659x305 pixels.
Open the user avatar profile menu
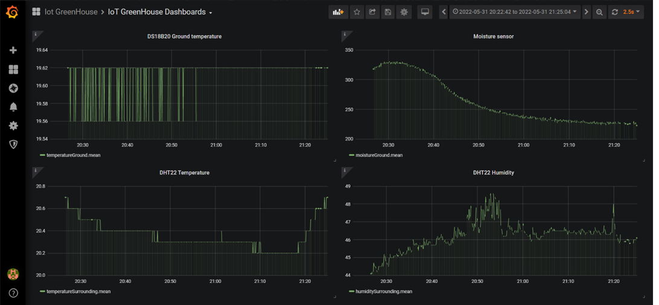click(x=13, y=275)
